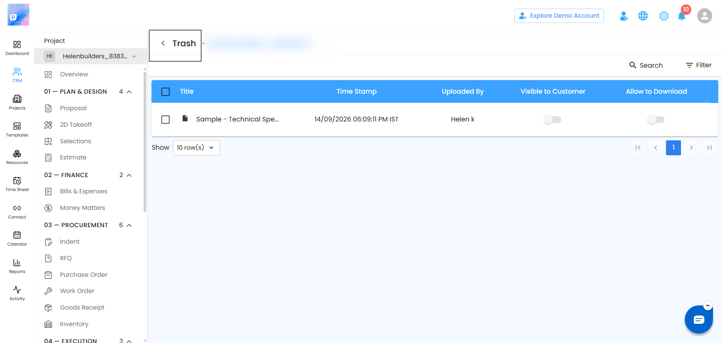Open the chat support bubble

click(699, 320)
